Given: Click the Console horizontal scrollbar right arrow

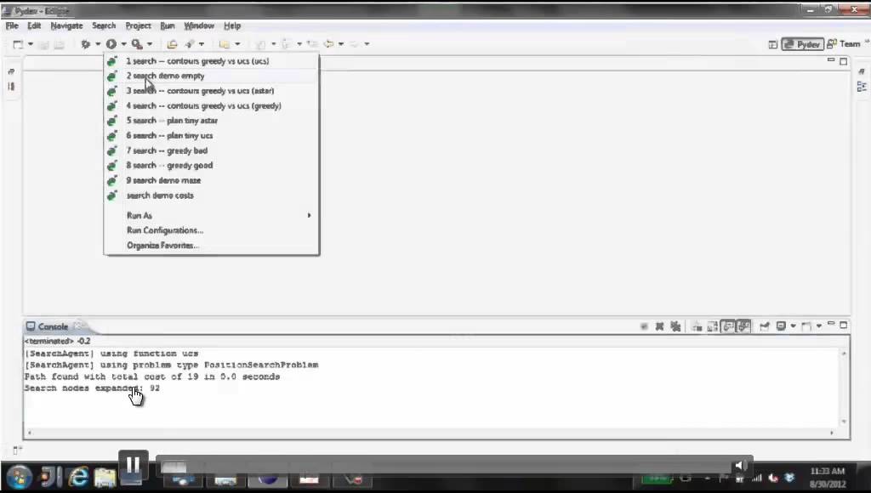Looking at the screenshot, I should [x=832, y=433].
